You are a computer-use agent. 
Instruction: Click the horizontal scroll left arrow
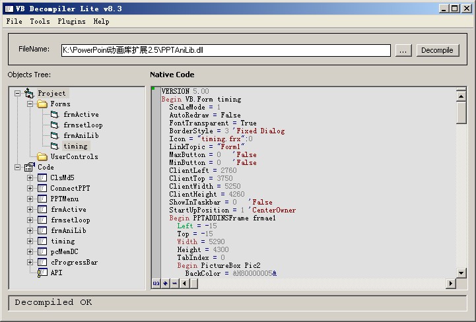coord(184,284)
